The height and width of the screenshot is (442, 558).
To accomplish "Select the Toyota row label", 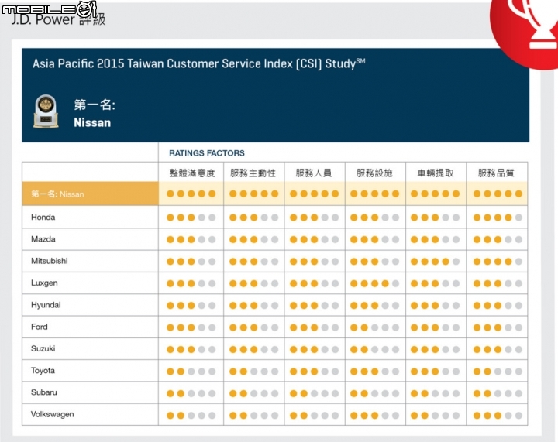I will [x=43, y=371].
